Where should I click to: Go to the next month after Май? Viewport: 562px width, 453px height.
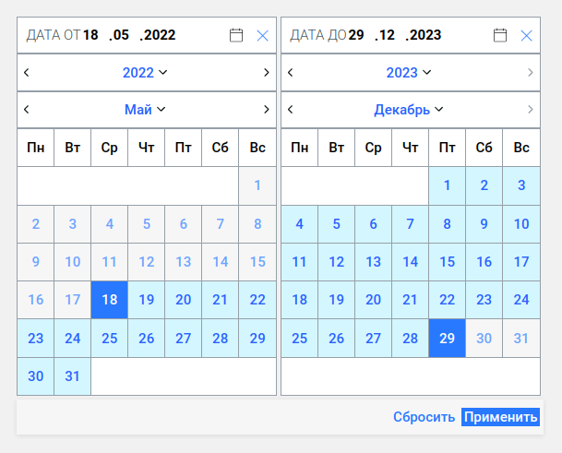coord(267,109)
